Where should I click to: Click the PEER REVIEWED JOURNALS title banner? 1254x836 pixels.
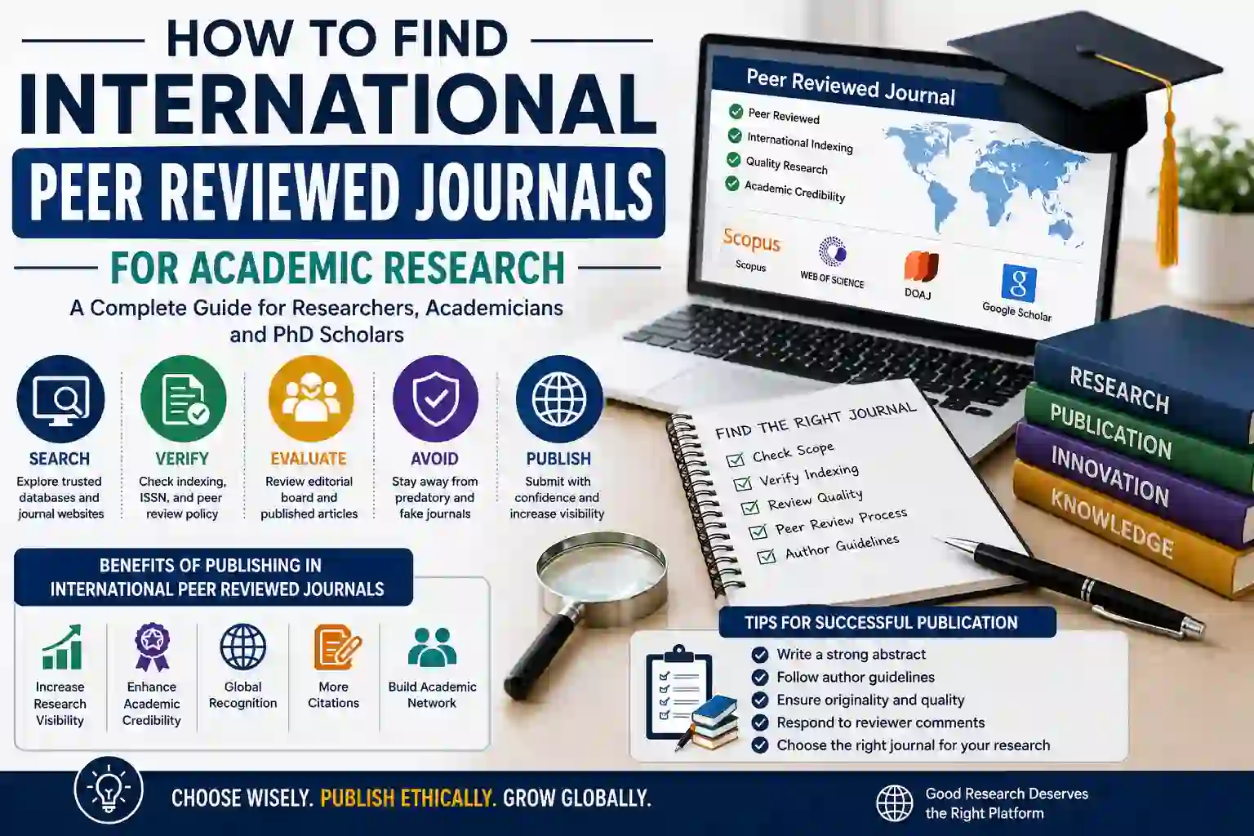click(338, 193)
